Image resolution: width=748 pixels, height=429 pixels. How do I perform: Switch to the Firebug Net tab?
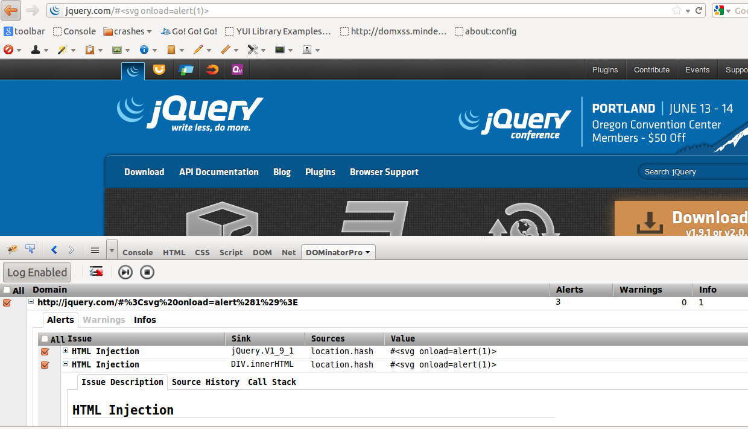(289, 252)
